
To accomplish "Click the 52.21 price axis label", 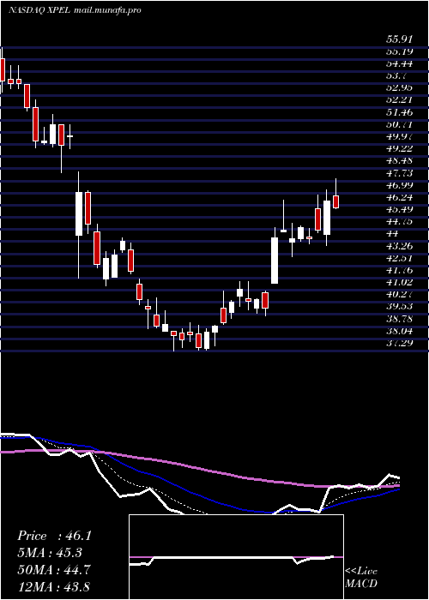I will [399, 100].
